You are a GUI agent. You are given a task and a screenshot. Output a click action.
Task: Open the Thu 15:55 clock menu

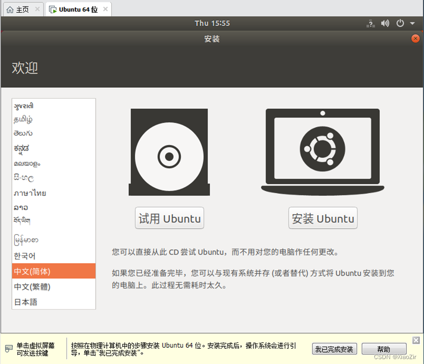click(212, 23)
